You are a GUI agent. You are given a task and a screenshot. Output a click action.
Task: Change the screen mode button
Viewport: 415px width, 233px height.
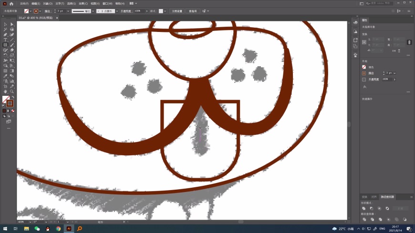pyautogui.click(x=9, y=122)
